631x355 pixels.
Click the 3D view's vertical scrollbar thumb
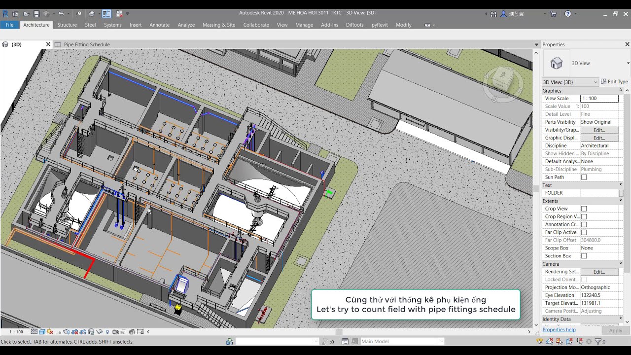[x=536, y=188]
